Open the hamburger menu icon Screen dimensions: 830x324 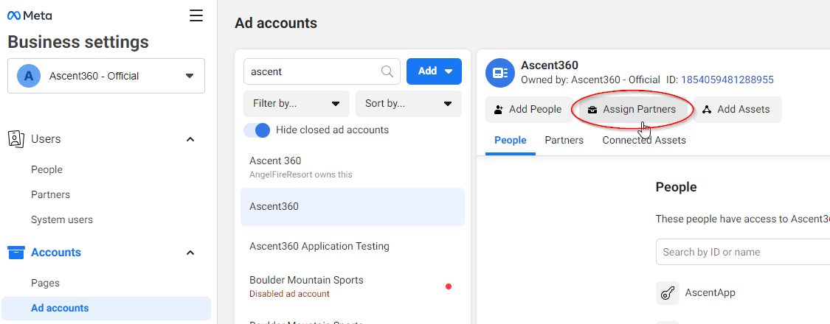pos(196,15)
